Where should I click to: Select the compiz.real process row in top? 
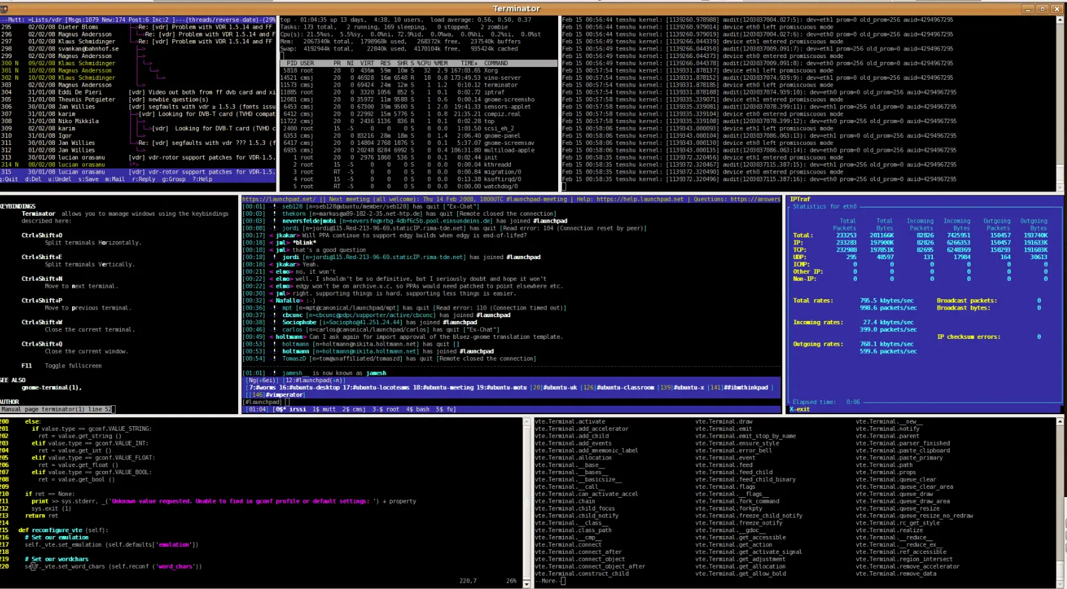point(419,114)
